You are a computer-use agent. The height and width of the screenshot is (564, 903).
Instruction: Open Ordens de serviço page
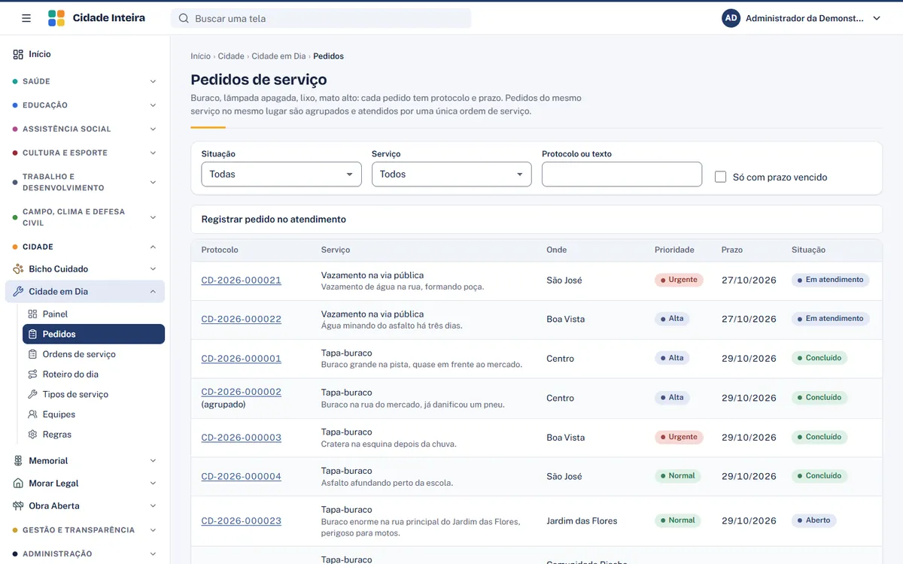tap(93, 354)
